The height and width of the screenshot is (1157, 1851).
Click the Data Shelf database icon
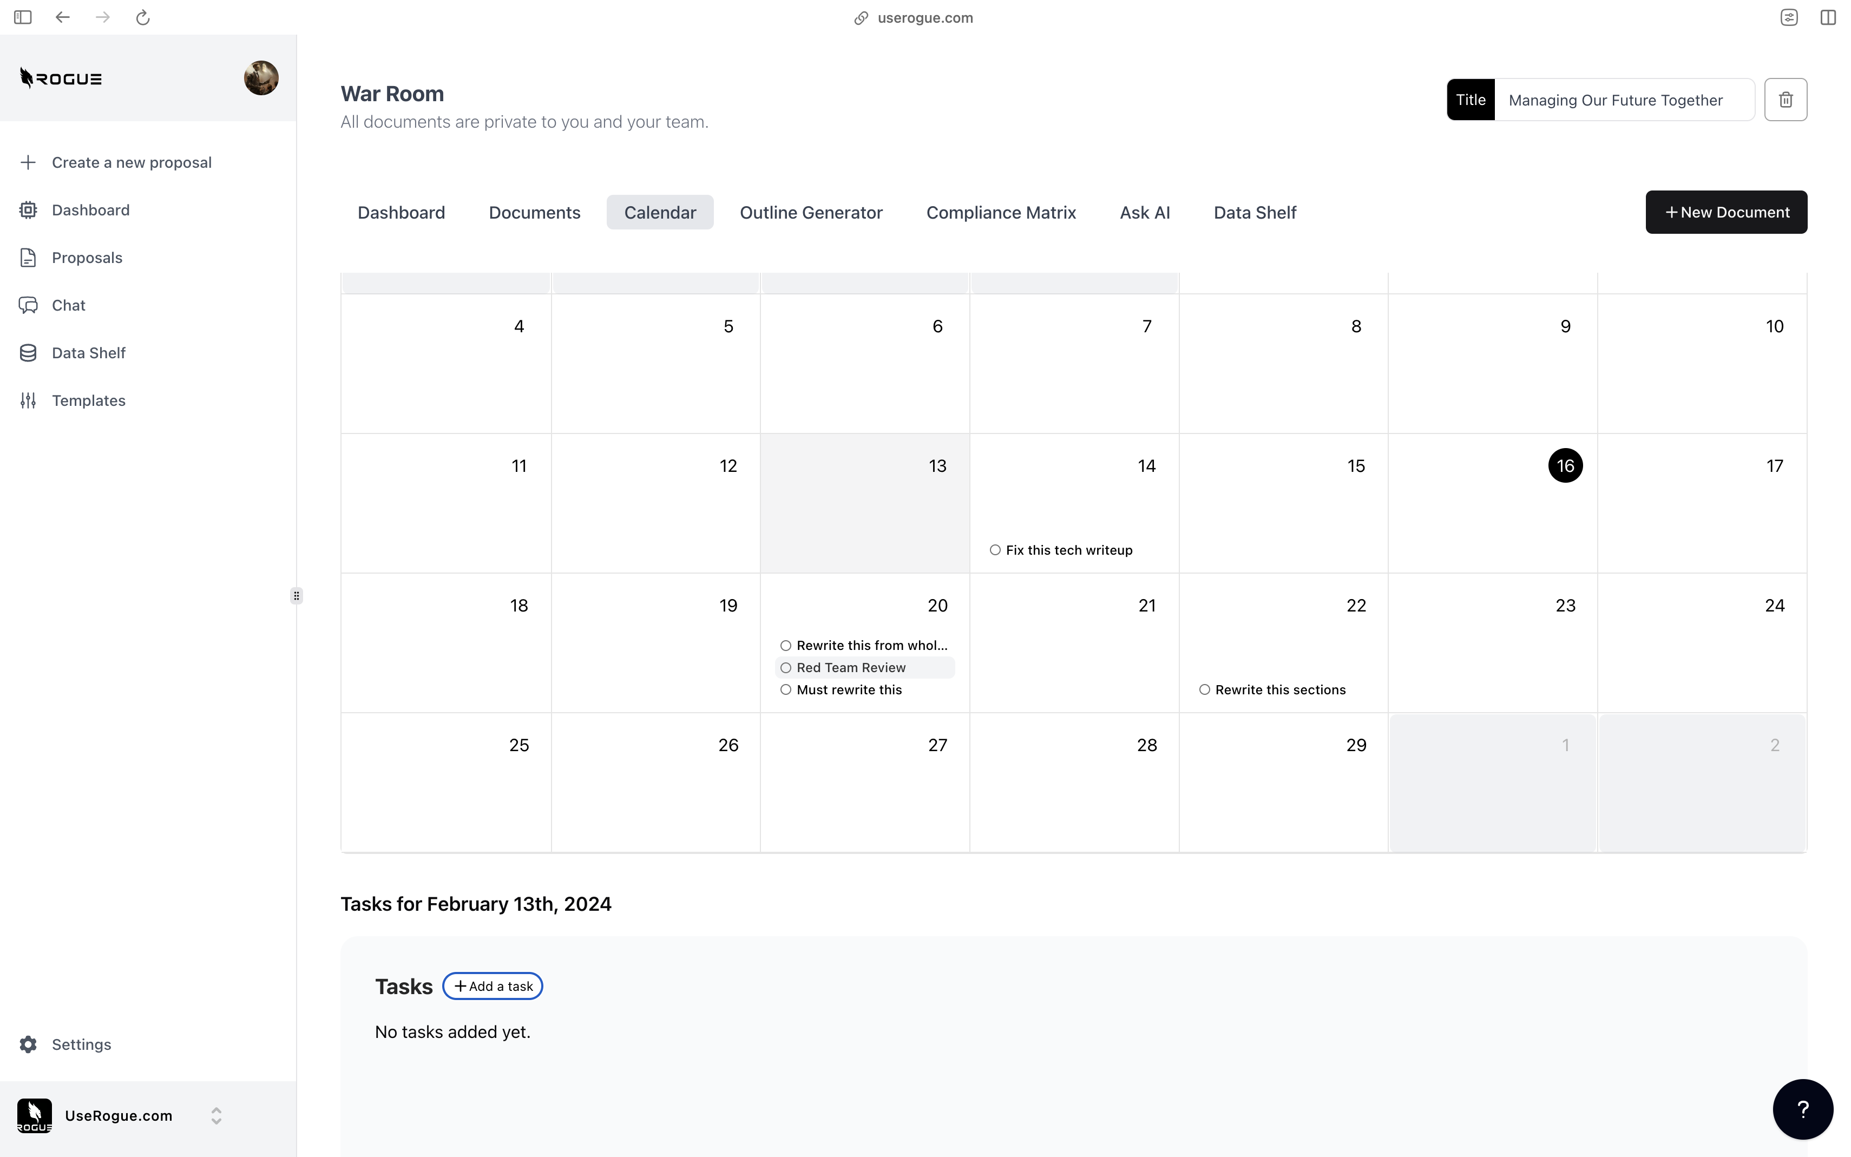(28, 353)
